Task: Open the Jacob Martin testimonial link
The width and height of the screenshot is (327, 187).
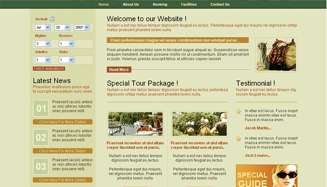Action: pos(257,128)
